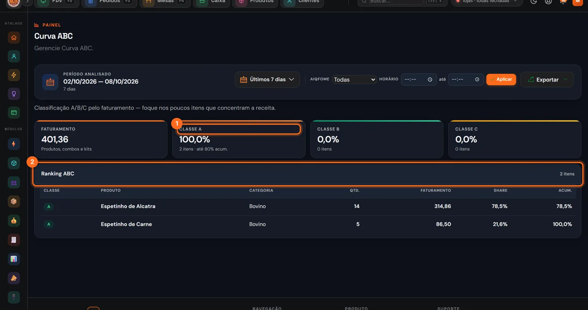
Task: Click the bar chart module icon
Action: pos(14,259)
